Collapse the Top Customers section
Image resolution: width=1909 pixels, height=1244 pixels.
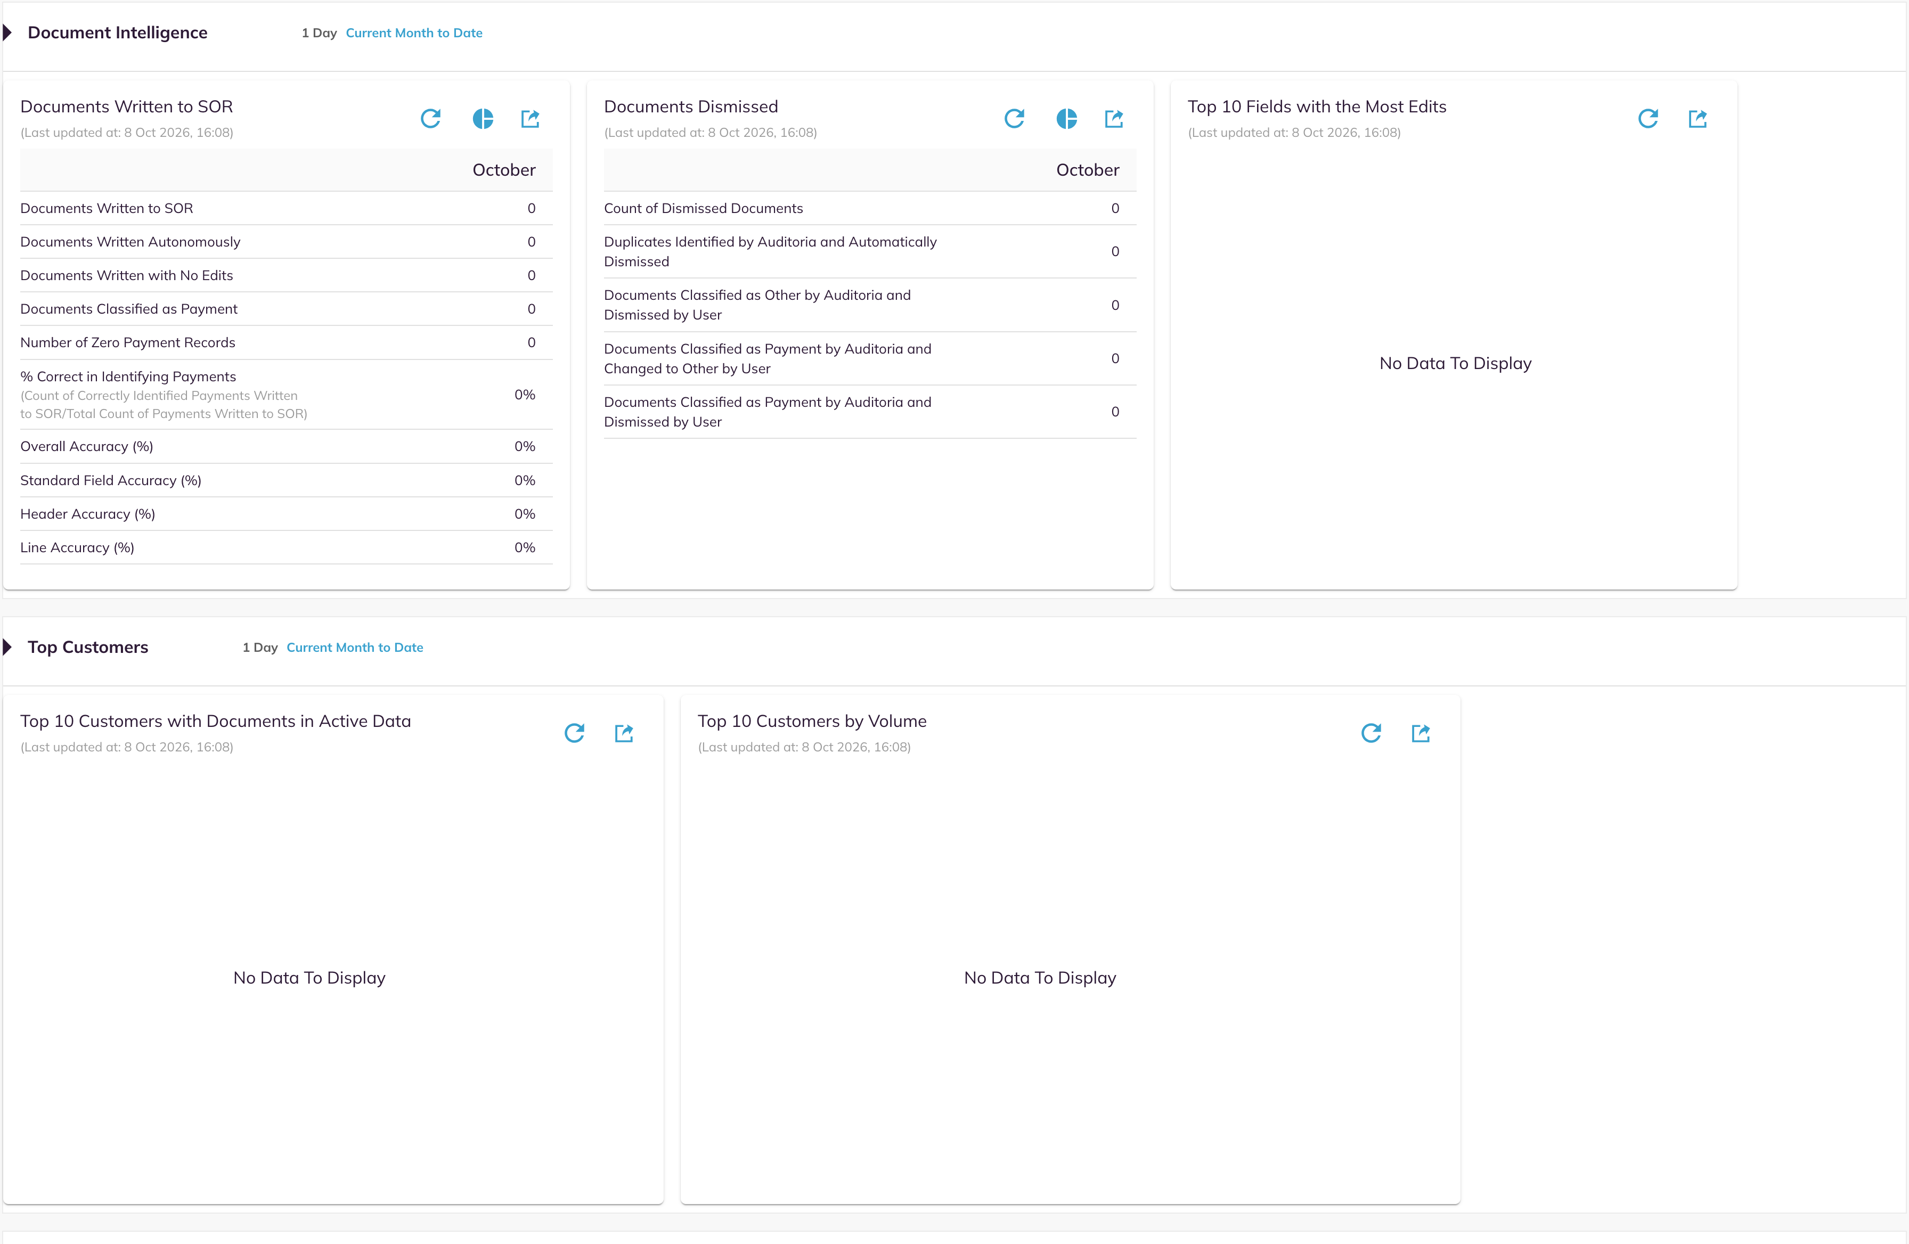8,647
